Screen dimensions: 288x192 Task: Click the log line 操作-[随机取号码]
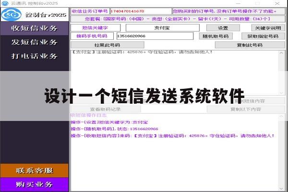point(114,129)
